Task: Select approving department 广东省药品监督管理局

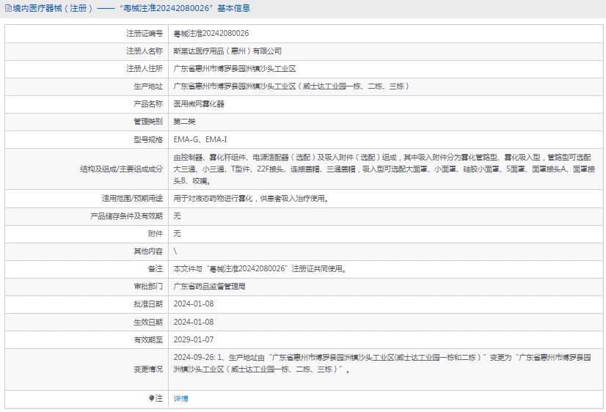Action: [209, 287]
